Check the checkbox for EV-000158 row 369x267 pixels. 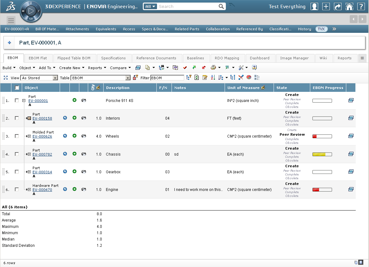(17, 118)
